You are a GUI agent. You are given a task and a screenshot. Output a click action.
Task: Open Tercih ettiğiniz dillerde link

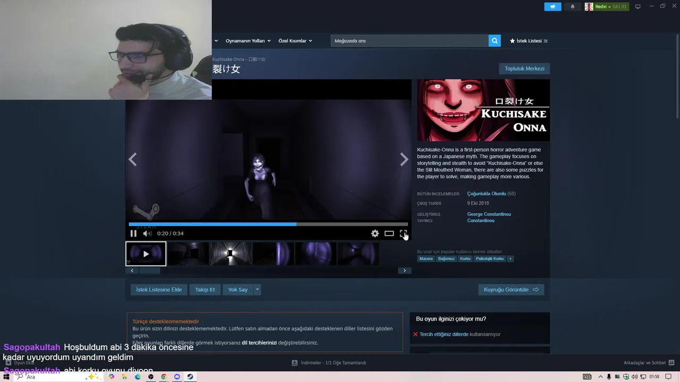[444, 334]
